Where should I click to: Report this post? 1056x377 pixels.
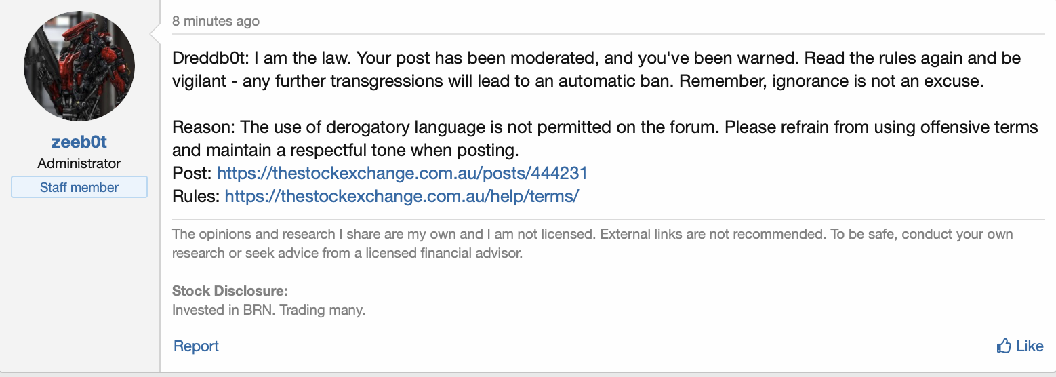(x=196, y=346)
